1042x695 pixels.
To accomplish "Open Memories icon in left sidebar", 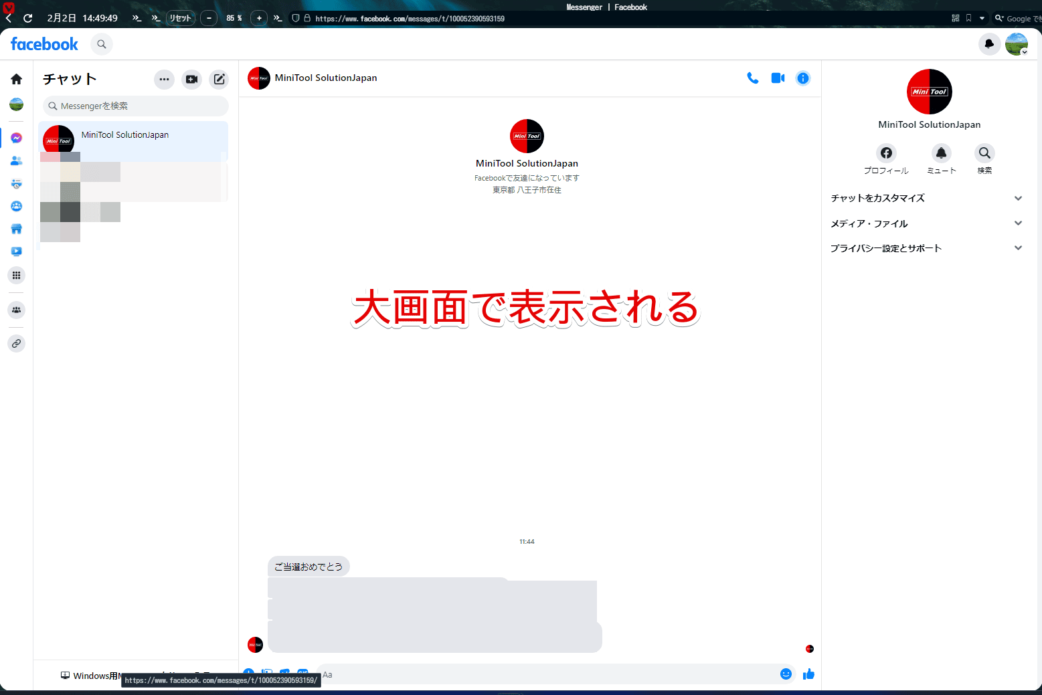I will coord(17,183).
